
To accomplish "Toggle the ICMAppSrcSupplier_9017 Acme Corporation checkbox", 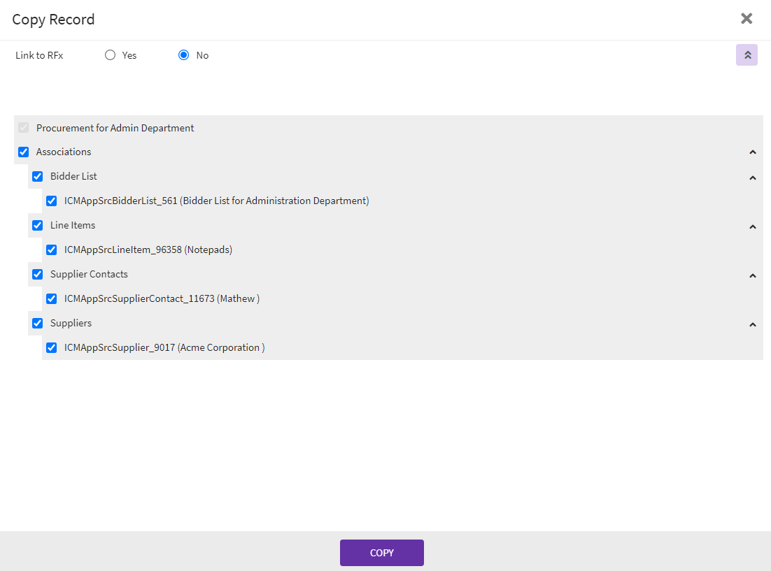I will (x=52, y=348).
